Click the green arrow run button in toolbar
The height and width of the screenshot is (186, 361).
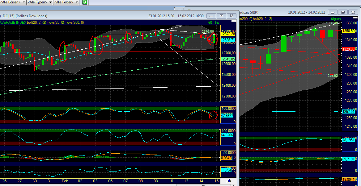[84, 2]
